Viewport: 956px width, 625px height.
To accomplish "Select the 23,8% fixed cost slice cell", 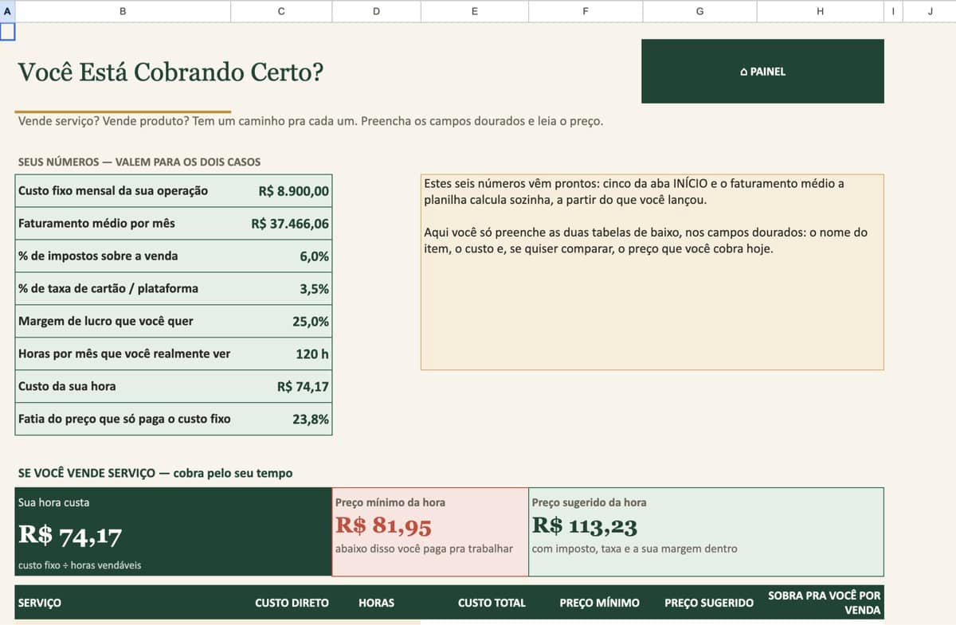I will coord(281,420).
